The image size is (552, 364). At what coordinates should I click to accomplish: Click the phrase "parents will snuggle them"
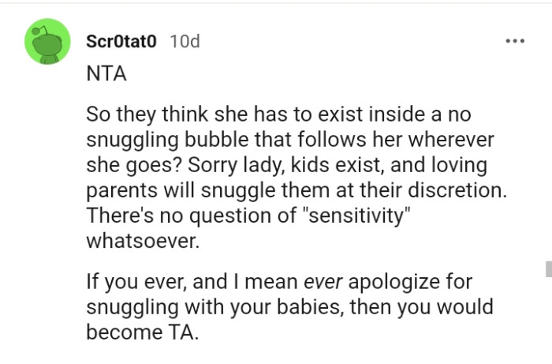click(x=188, y=191)
